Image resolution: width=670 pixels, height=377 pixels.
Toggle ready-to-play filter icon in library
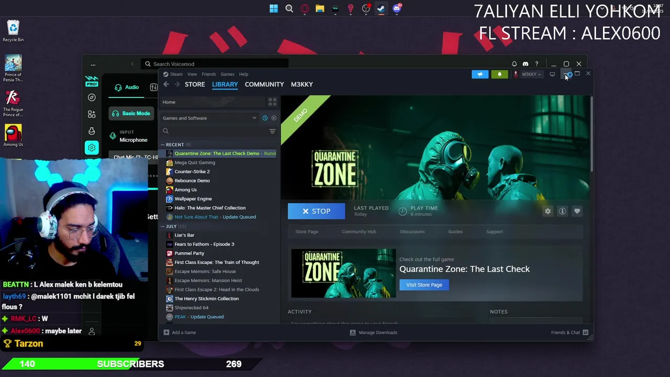pyautogui.click(x=274, y=118)
